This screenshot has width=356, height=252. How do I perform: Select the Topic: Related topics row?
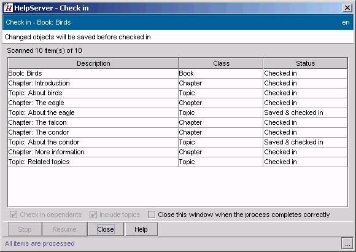point(177,162)
